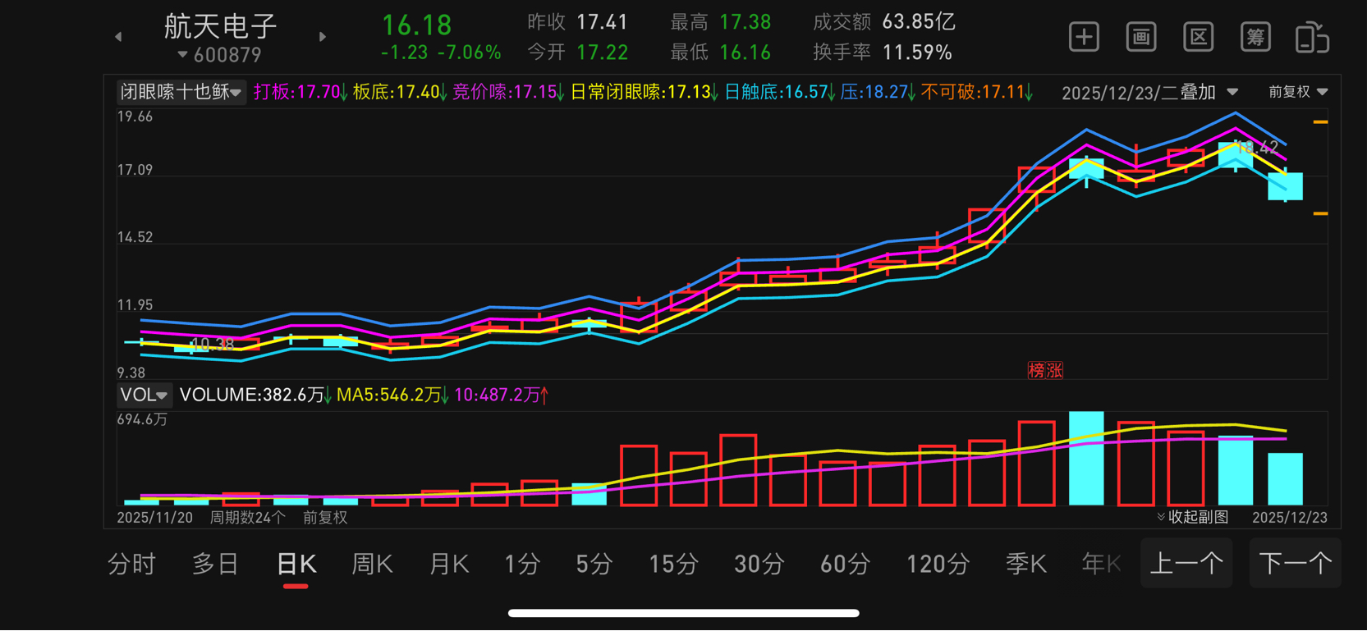The height and width of the screenshot is (631, 1367).
Task: Tap 换手率 value 11.59%
Action: tap(917, 53)
